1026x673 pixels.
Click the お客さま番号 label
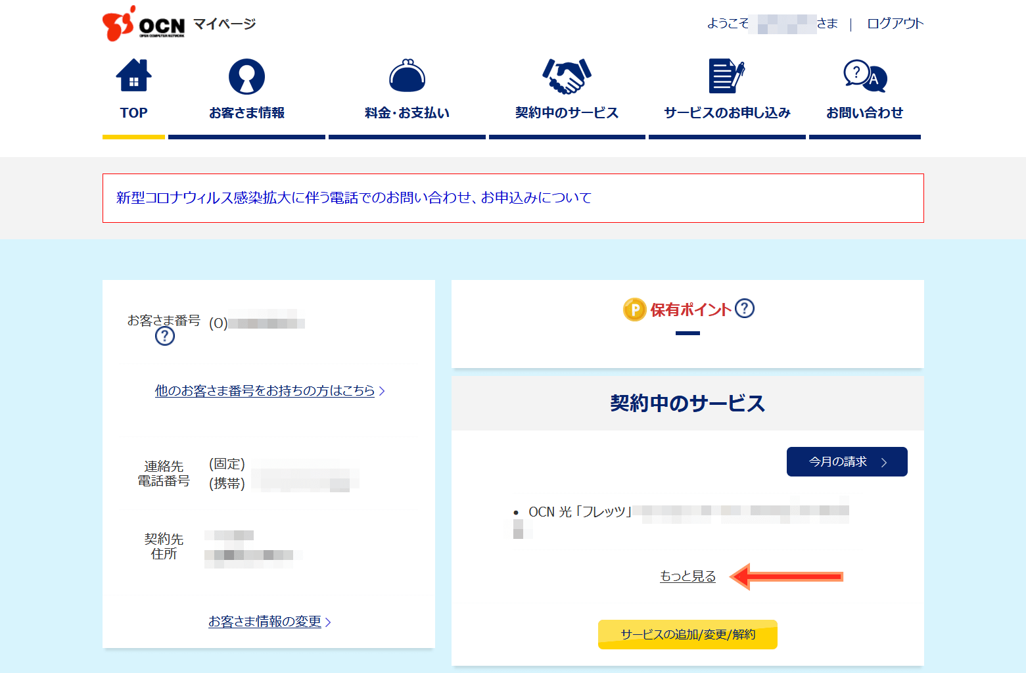pos(164,320)
